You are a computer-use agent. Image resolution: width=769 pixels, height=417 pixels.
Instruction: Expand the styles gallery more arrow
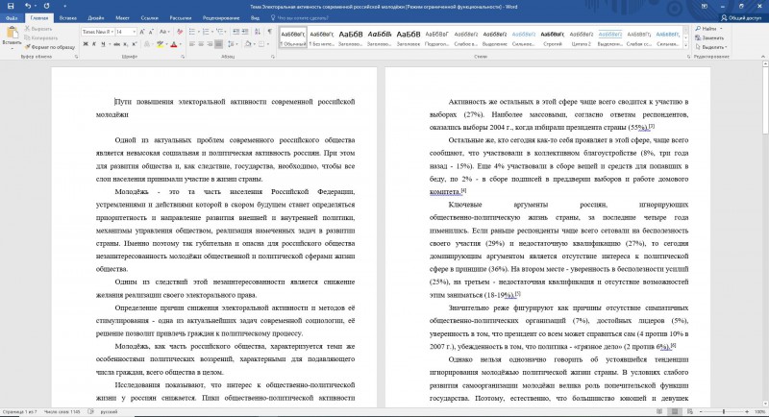pyautogui.click(x=685, y=45)
